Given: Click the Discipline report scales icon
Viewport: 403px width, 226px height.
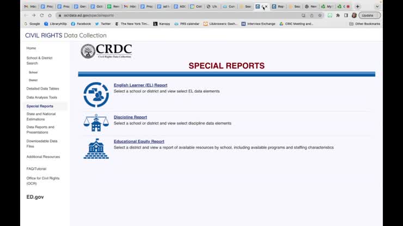Looking at the screenshot, I should coord(96,123).
